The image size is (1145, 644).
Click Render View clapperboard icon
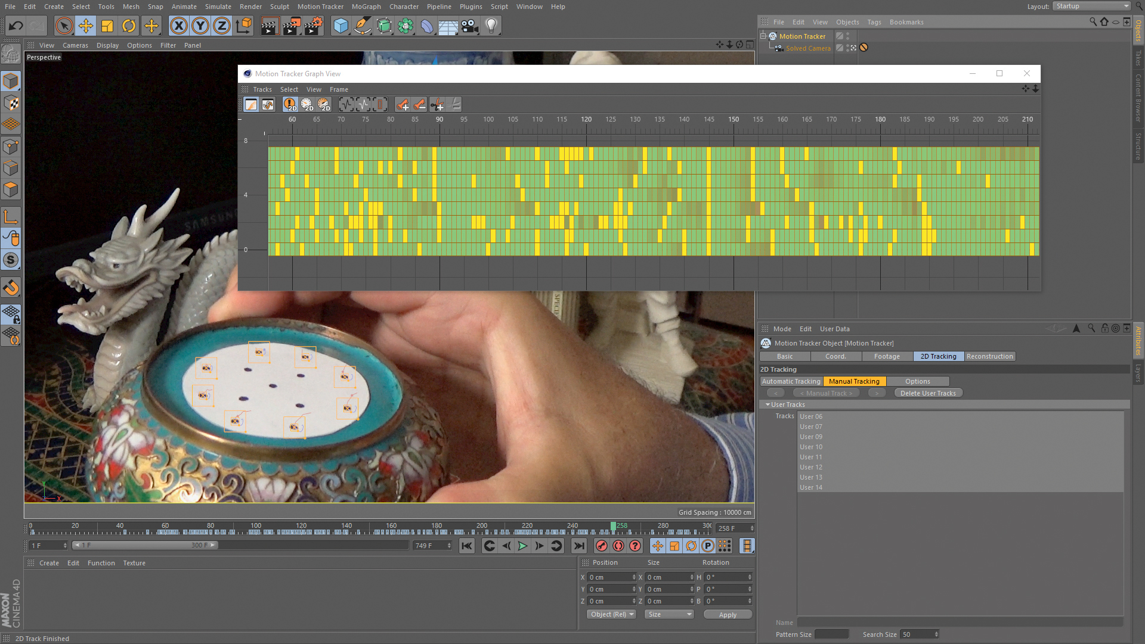pos(270,26)
